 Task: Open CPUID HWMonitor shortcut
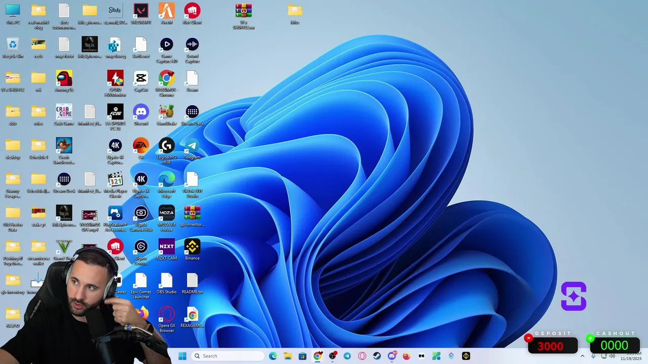click(115, 83)
